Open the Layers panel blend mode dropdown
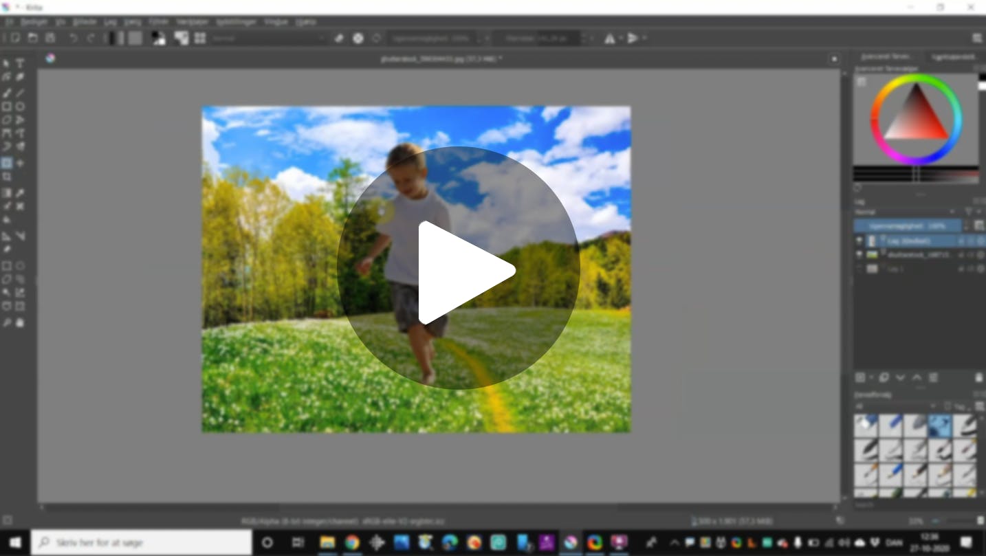986x556 pixels. pyautogui.click(x=906, y=212)
